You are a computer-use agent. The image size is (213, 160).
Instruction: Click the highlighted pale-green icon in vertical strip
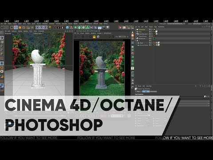[133, 68]
